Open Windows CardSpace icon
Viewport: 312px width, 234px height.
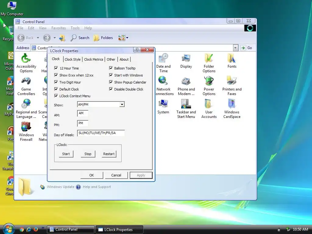point(232,109)
